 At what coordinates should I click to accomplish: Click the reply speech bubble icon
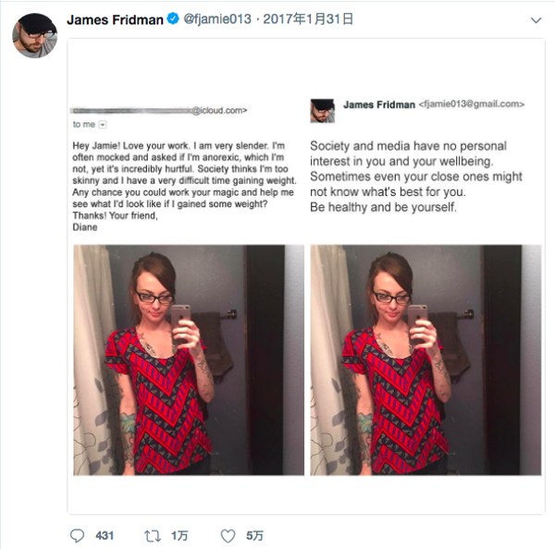click(77, 535)
